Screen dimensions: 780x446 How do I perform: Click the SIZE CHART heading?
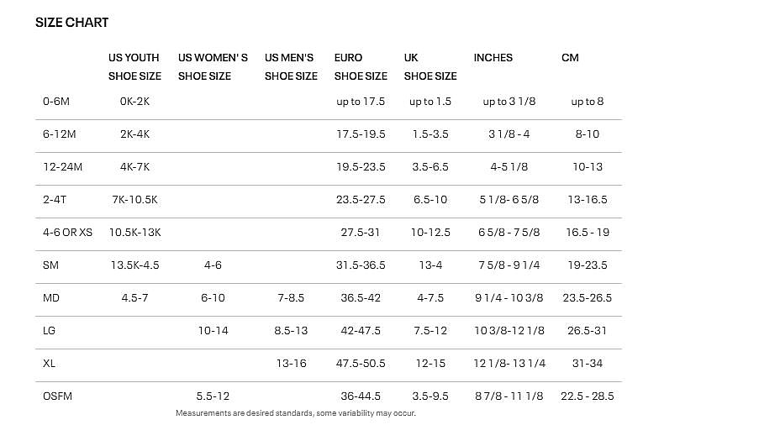[x=71, y=23]
